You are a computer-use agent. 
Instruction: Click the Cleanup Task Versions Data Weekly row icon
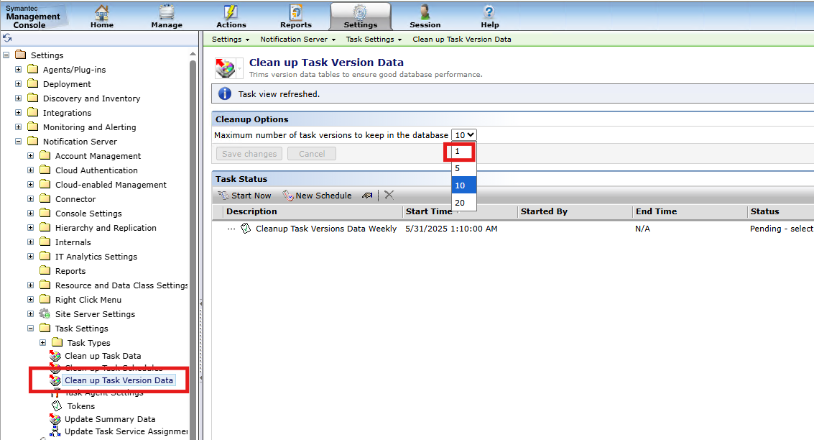(x=246, y=229)
